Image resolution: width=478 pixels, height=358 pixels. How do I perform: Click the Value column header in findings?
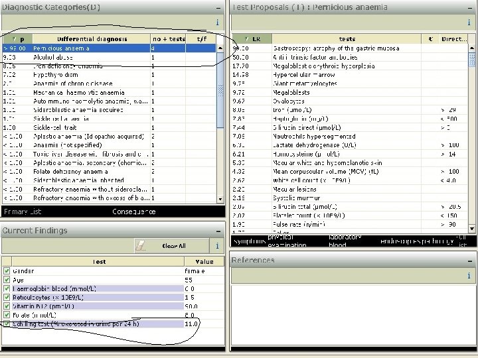(x=204, y=261)
